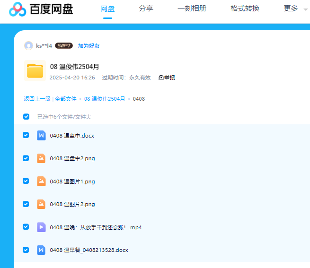Click the Word icon for 0408 温盘中.docx
This screenshot has width=310, height=268.
tap(41, 136)
